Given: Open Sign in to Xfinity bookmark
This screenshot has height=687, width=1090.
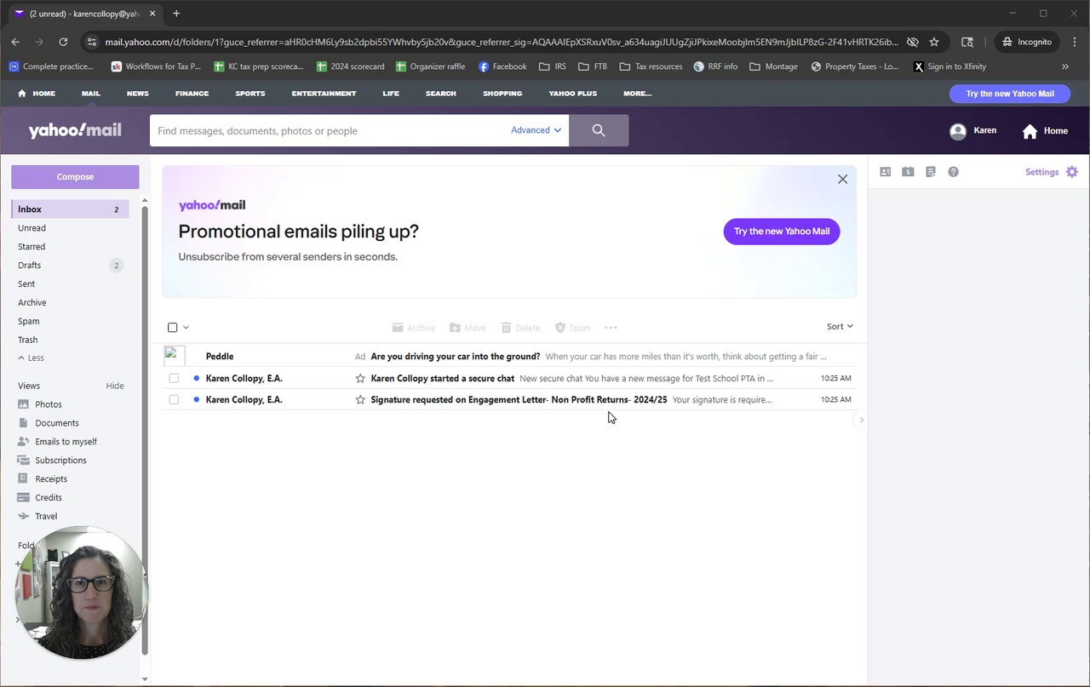Looking at the screenshot, I should coord(949,66).
